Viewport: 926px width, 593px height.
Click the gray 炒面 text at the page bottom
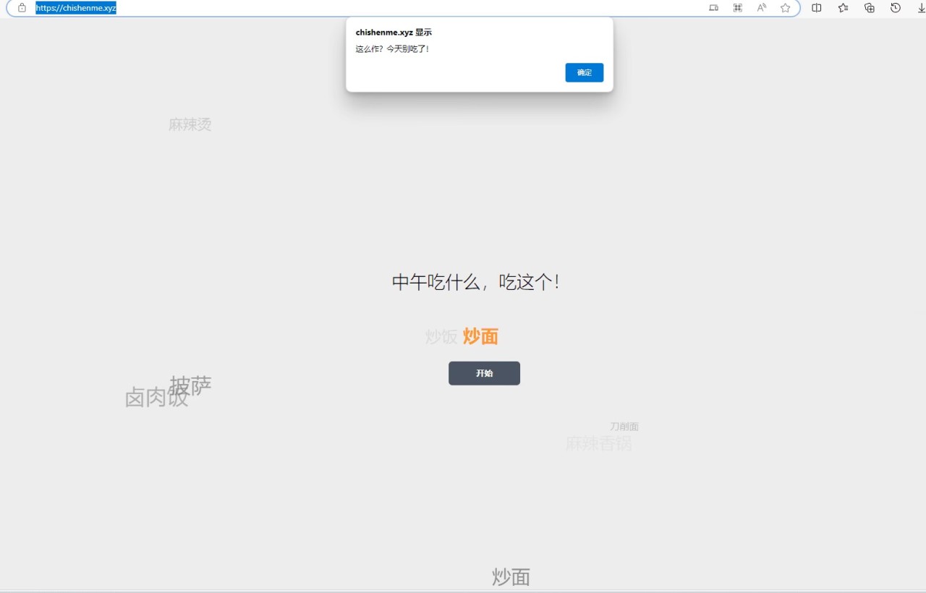pos(511,577)
